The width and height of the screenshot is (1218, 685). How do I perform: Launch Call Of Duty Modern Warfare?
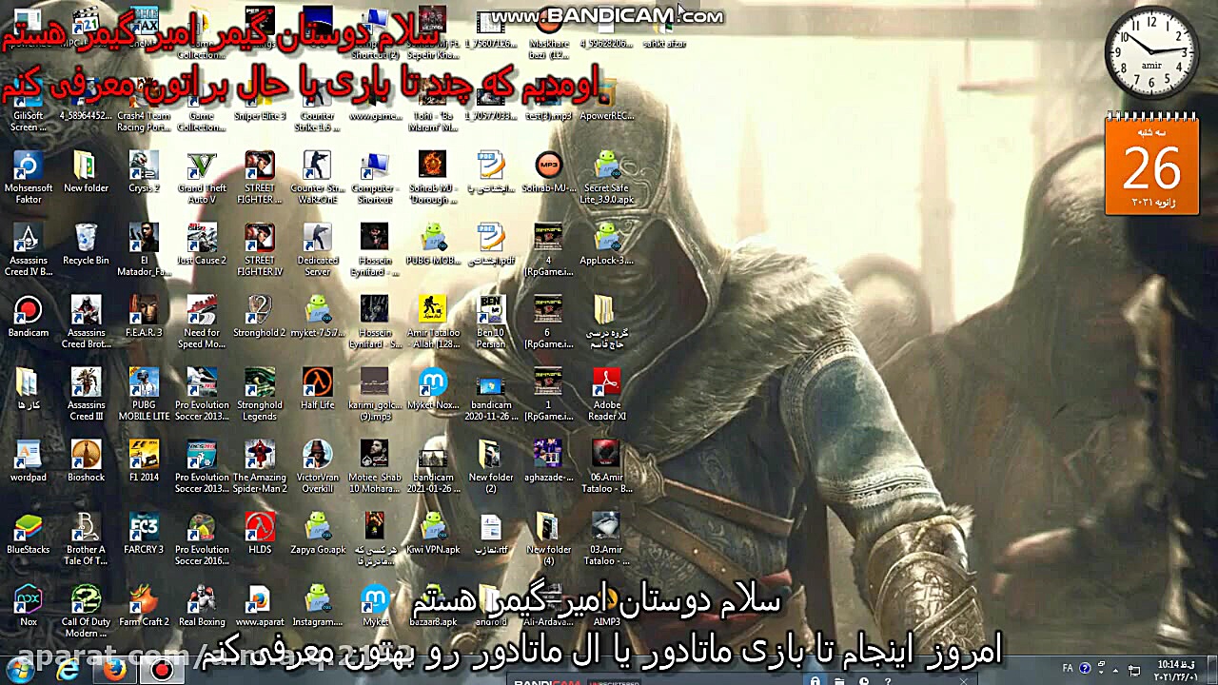(x=86, y=611)
